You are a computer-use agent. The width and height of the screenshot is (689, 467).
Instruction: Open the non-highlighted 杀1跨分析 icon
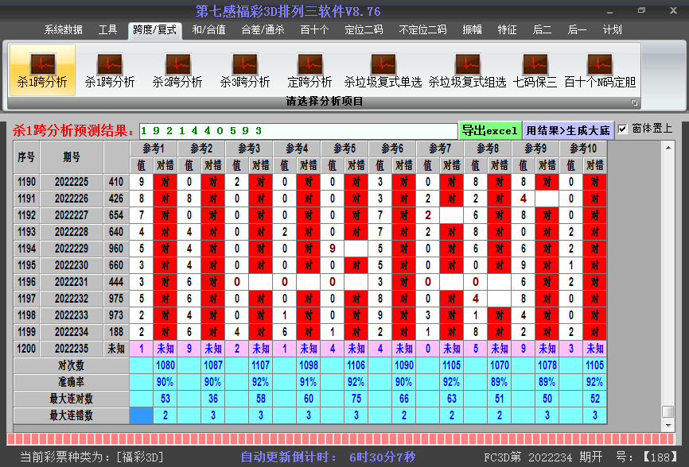110,70
